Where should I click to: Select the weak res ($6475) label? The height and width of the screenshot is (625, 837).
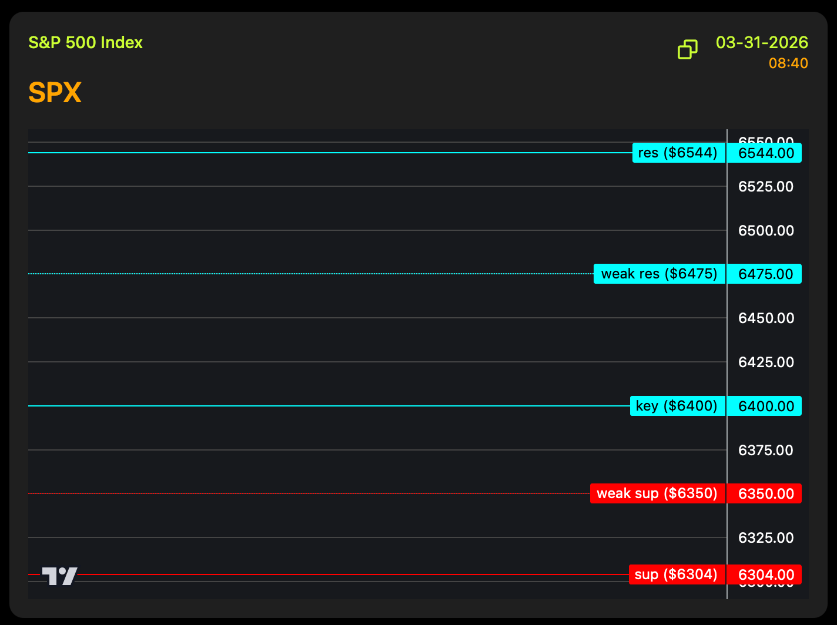pos(659,274)
